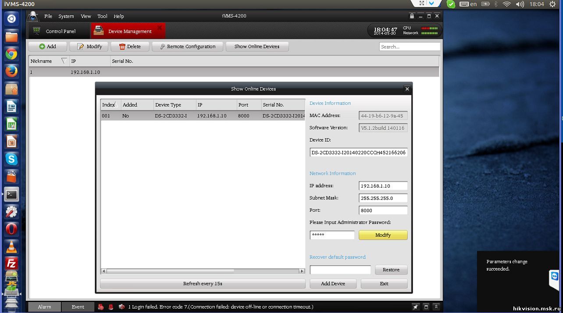Expand the blue chevron dropdown at top
Screen dimensions: 563x313
pyautogui.click(x=432, y=3)
